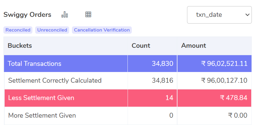
Task: Select the Unreconciled filter tag
Action: click(52, 30)
